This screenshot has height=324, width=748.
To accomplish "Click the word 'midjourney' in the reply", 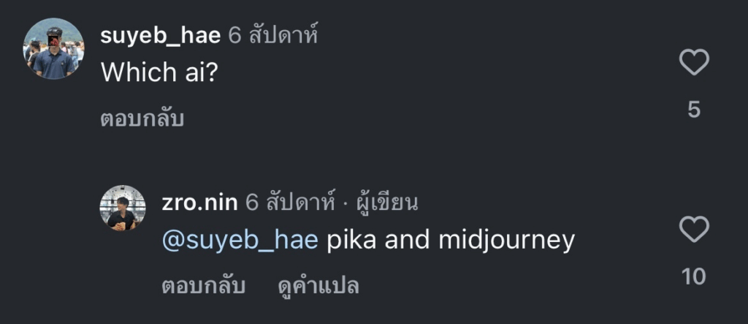I will pos(506,239).
